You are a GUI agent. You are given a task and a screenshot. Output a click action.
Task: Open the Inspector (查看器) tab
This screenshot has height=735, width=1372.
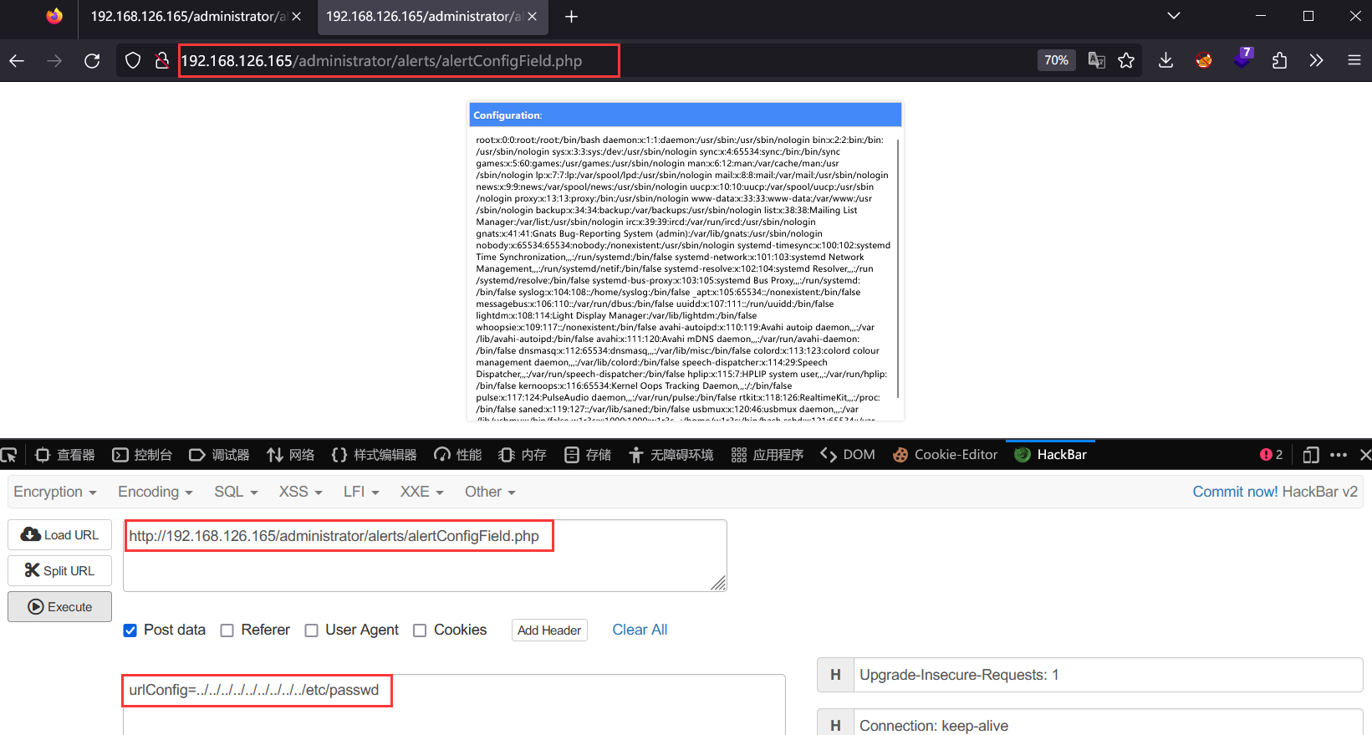click(x=65, y=455)
